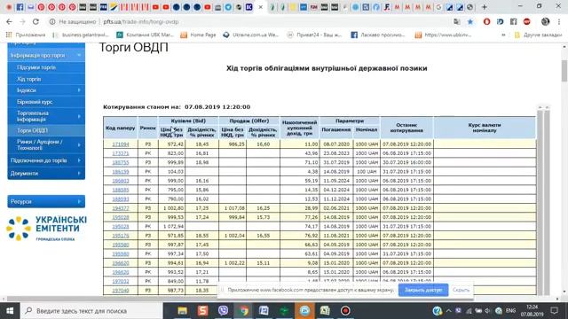This screenshot has height=319, width=568.
Task: Launch File Explorer from the taskbar
Action: pyautogui.click(x=182, y=311)
